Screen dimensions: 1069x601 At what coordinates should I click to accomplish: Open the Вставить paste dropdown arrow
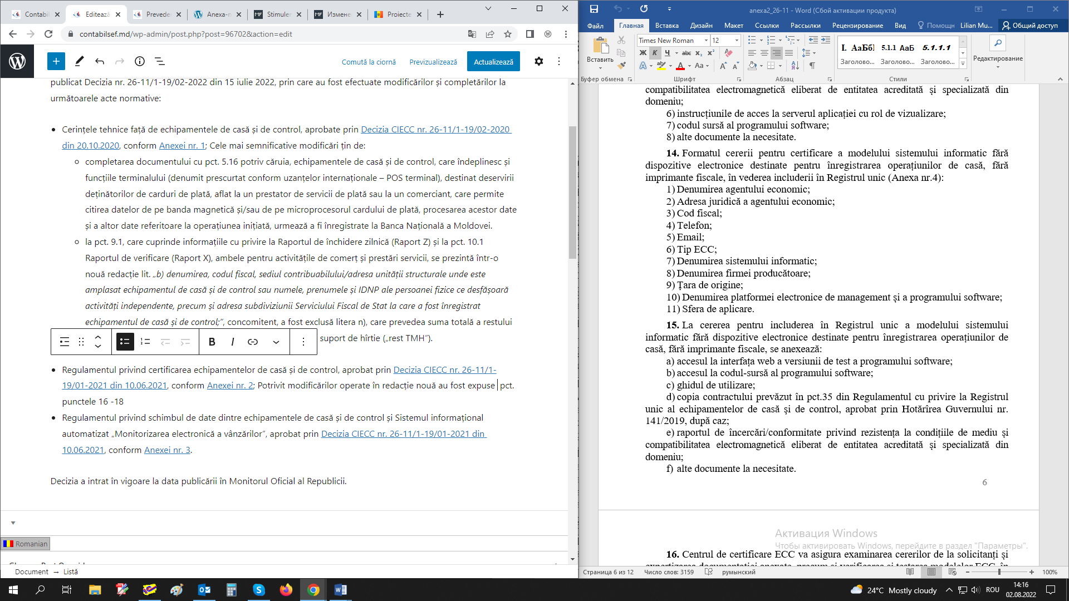pos(600,68)
